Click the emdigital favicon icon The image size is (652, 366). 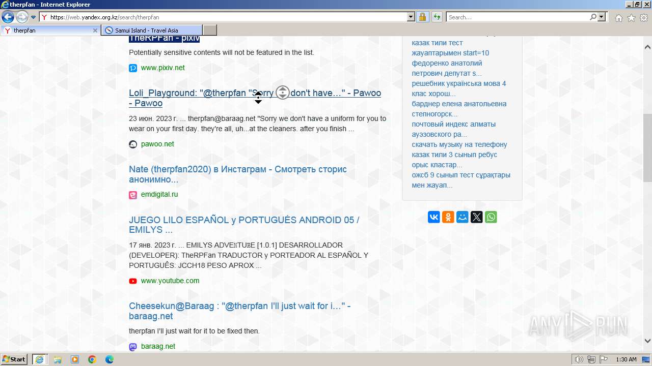coord(133,195)
